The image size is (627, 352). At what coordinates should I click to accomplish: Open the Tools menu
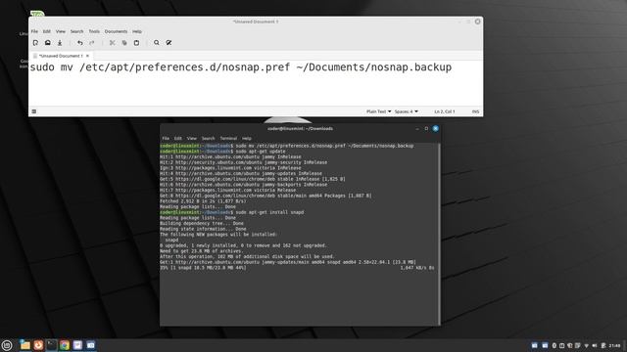pos(94,31)
